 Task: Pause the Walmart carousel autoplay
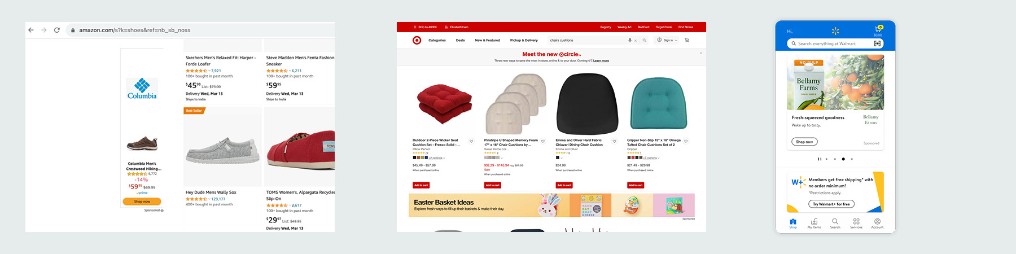[x=820, y=159]
